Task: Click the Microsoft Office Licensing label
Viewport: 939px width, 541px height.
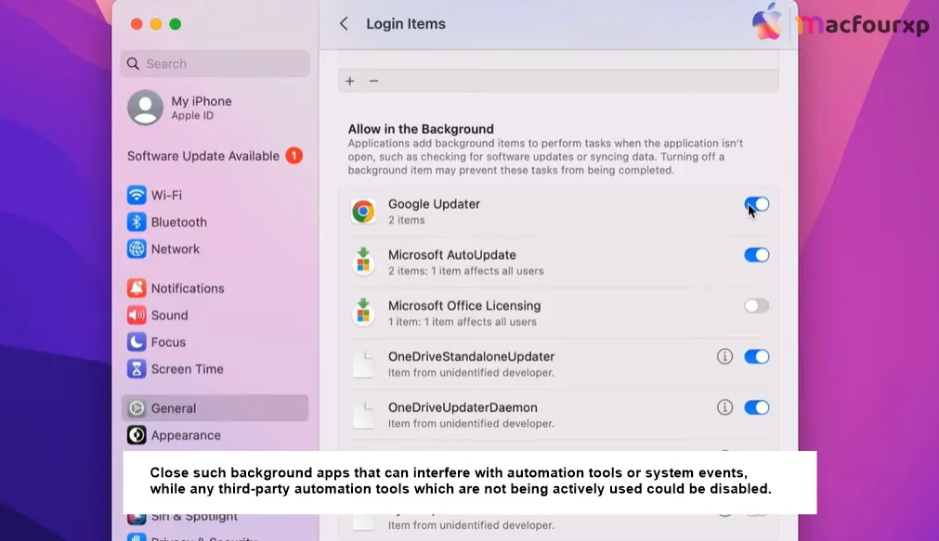Action: (464, 306)
